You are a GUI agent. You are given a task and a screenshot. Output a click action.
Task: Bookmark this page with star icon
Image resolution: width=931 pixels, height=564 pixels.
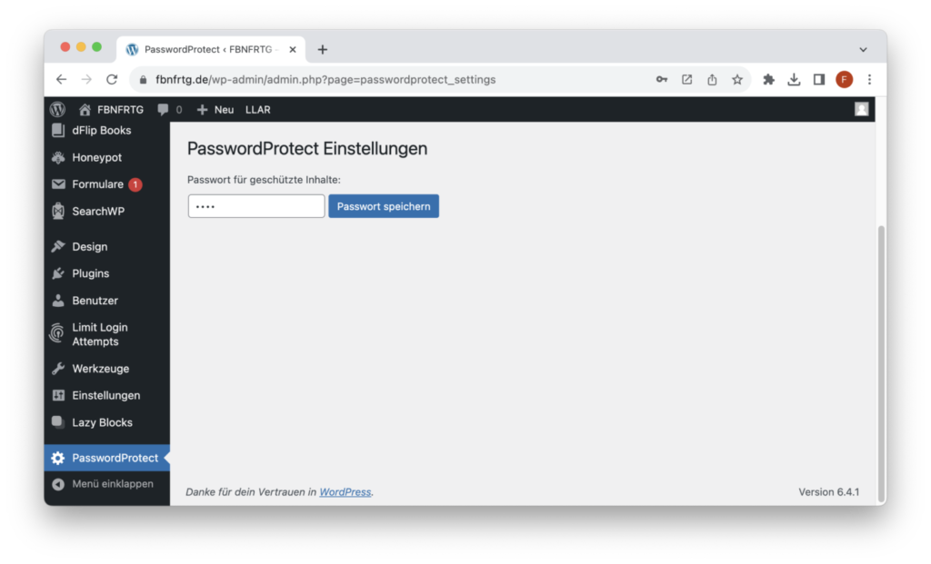coord(736,80)
